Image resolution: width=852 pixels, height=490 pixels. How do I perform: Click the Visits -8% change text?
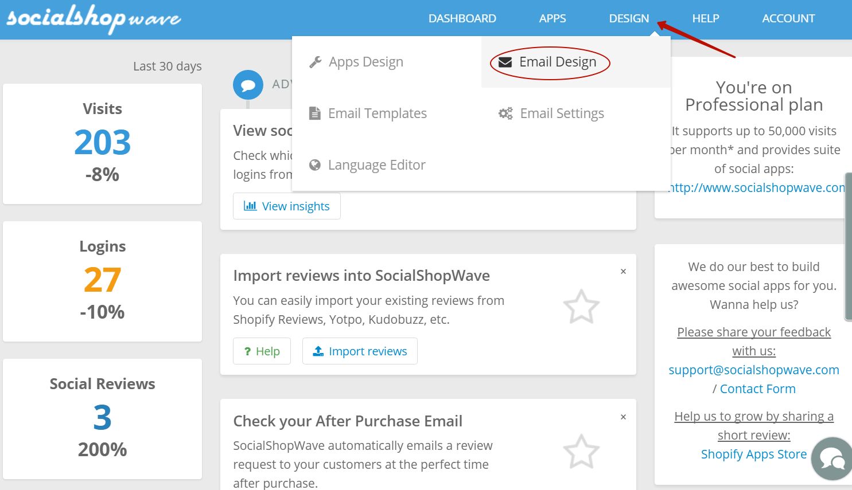102,174
